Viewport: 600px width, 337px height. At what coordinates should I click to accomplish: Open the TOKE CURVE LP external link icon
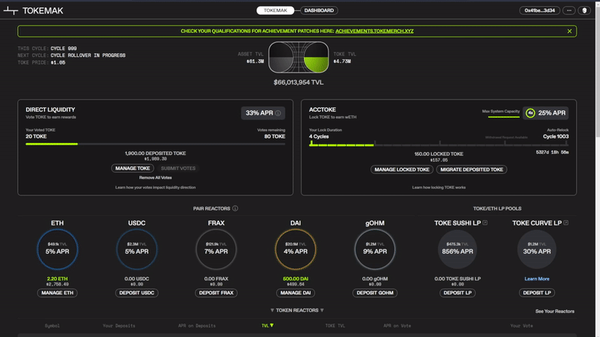pyautogui.click(x=566, y=222)
